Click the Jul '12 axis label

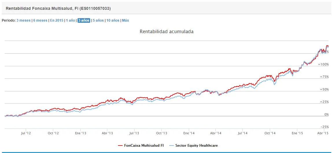point(26,133)
